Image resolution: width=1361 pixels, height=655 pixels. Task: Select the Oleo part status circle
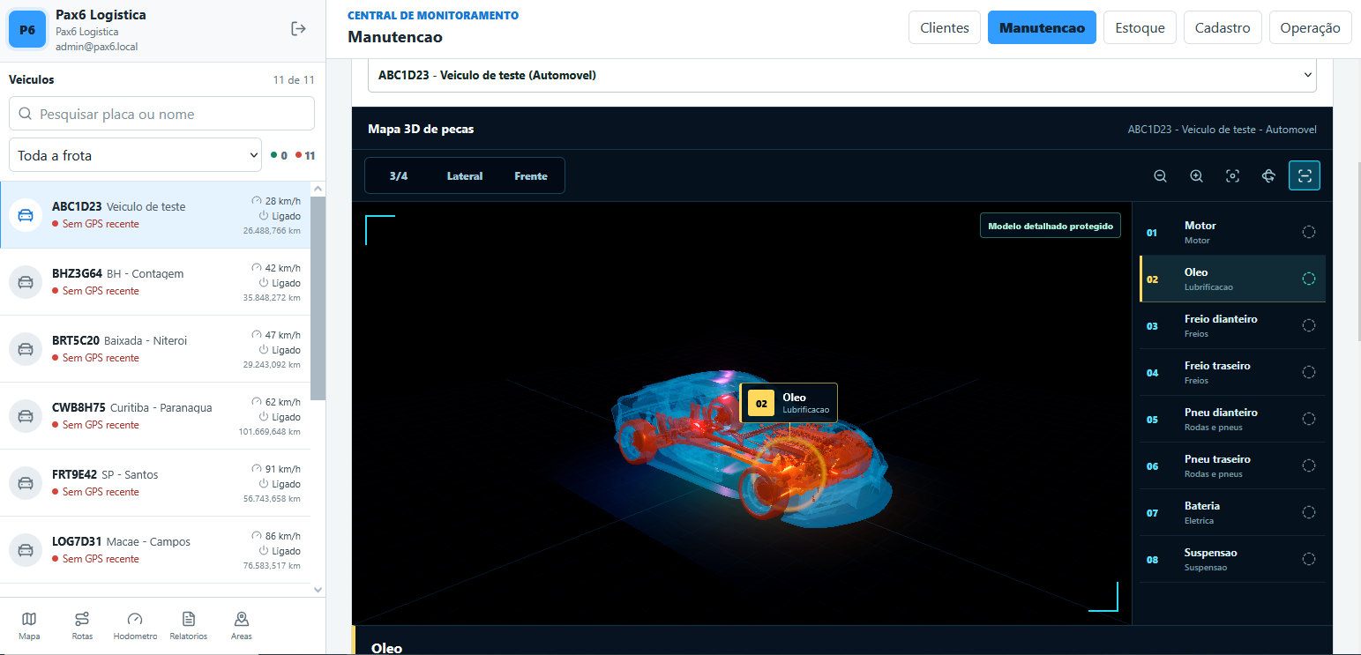click(x=1309, y=279)
